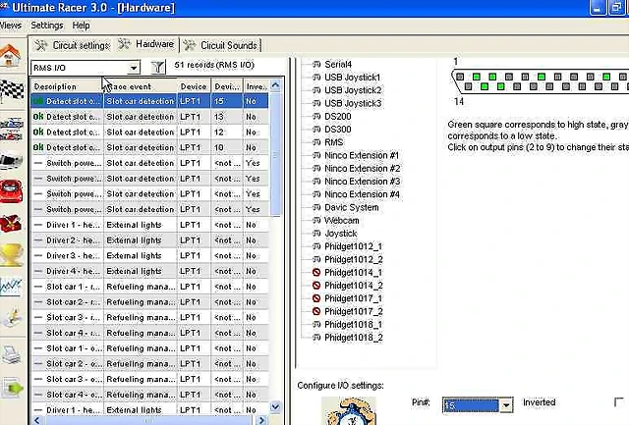Select Phidget1012_1 in device tree
This screenshot has height=425, width=629.
click(354, 246)
